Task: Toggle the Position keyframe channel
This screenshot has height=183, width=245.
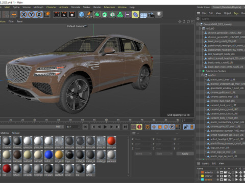Action: click(154, 127)
